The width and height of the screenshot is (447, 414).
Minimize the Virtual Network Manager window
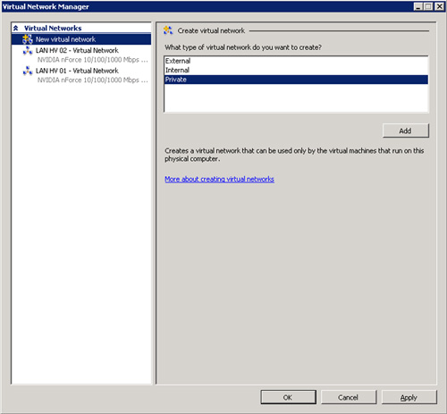(x=418, y=6)
